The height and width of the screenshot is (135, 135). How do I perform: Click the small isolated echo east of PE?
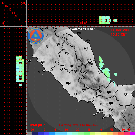coord(115,74)
